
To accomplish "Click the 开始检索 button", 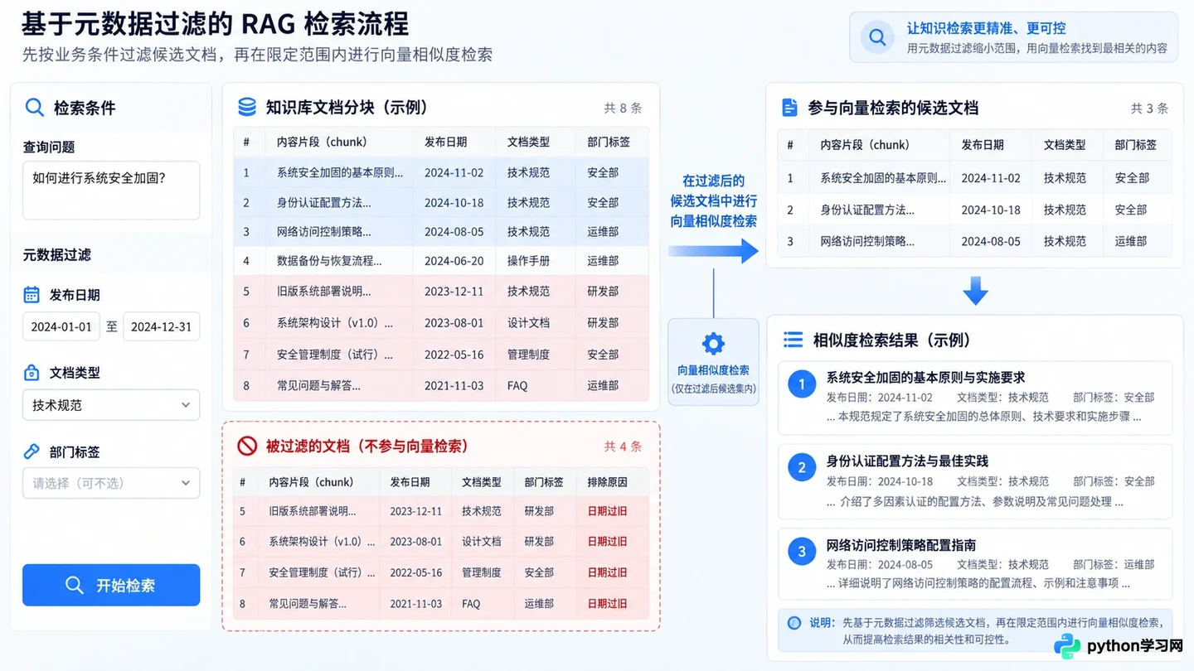I will pos(111,585).
